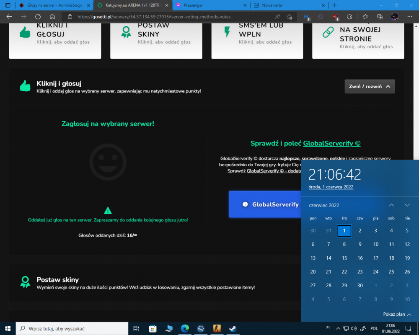Click the blue GlobalServerify button
This screenshot has width=419, height=335.
(x=265, y=204)
